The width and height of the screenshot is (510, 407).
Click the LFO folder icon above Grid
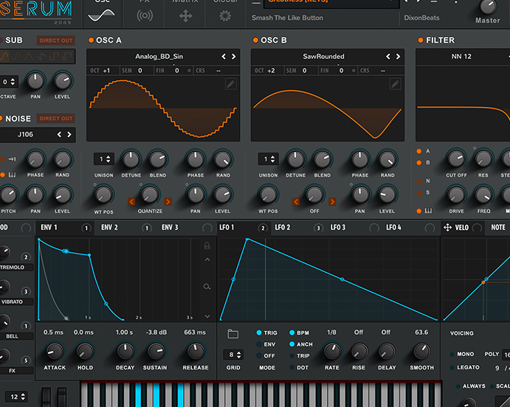pyautogui.click(x=233, y=334)
